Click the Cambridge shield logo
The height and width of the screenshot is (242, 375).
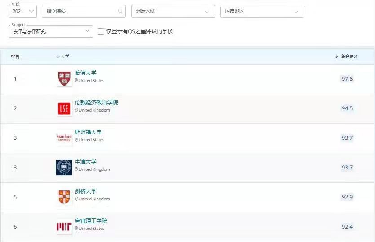[64, 197]
